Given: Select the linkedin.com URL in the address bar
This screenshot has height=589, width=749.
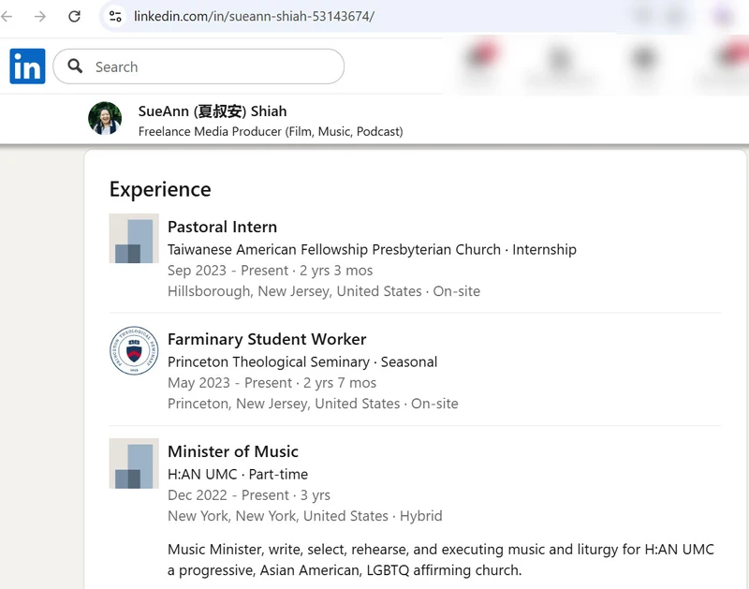Looking at the screenshot, I should tap(254, 16).
